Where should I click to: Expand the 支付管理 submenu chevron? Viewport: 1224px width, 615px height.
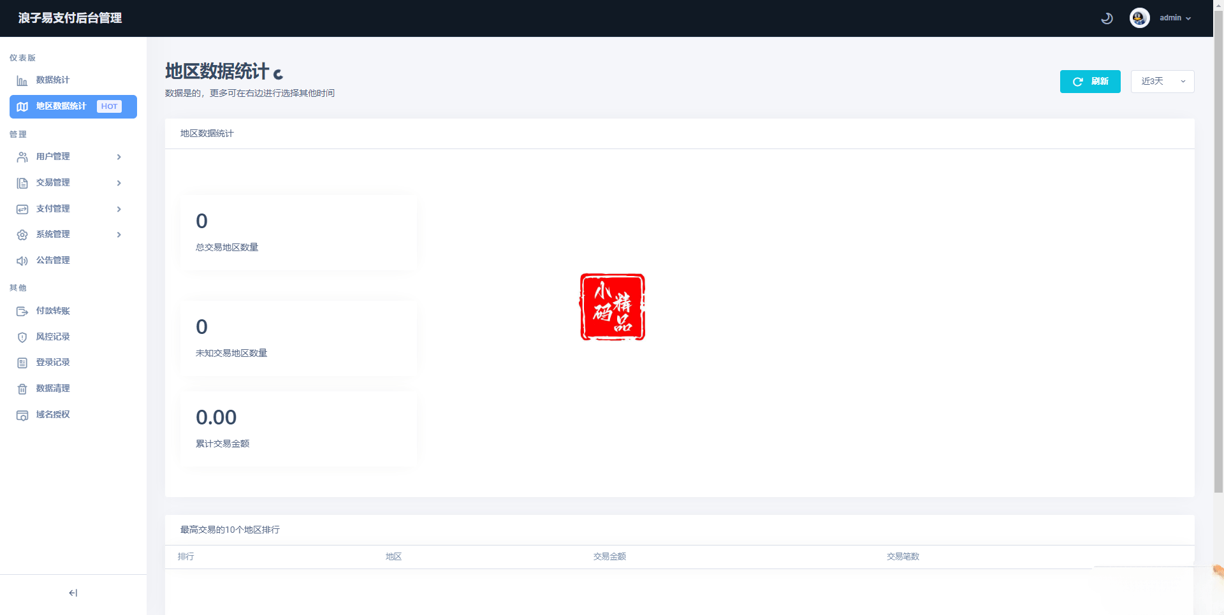click(x=119, y=209)
